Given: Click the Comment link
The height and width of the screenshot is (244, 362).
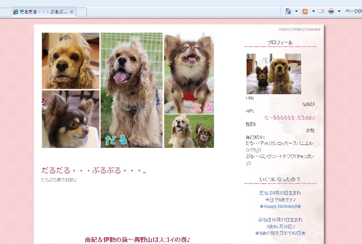Looking at the screenshot, I should tap(312, 29).
